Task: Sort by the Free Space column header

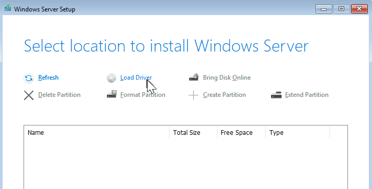Action: click(242, 133)
